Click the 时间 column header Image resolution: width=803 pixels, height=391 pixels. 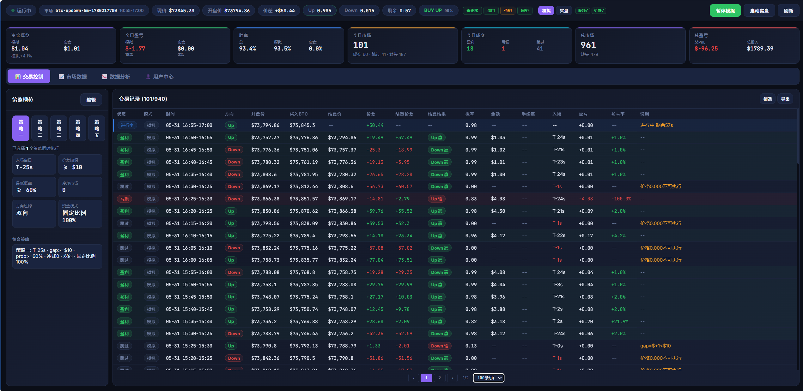pos(170,114)
